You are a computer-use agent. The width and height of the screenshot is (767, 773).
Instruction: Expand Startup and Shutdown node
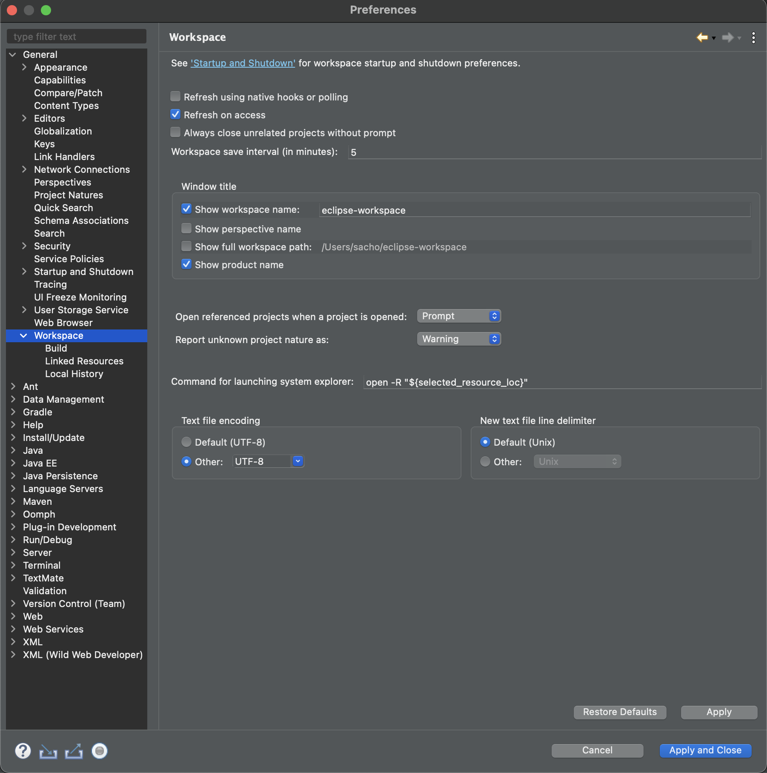24,272
